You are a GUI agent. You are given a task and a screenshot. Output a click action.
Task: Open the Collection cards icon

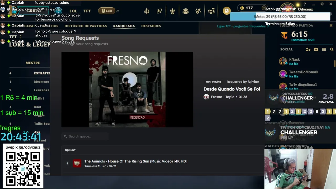(x=159, y=11)
